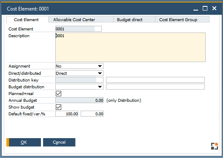This screenshot has width=223, height=158.
Task: Click the Distribution key code field
Action: click(x=79, y=80)
